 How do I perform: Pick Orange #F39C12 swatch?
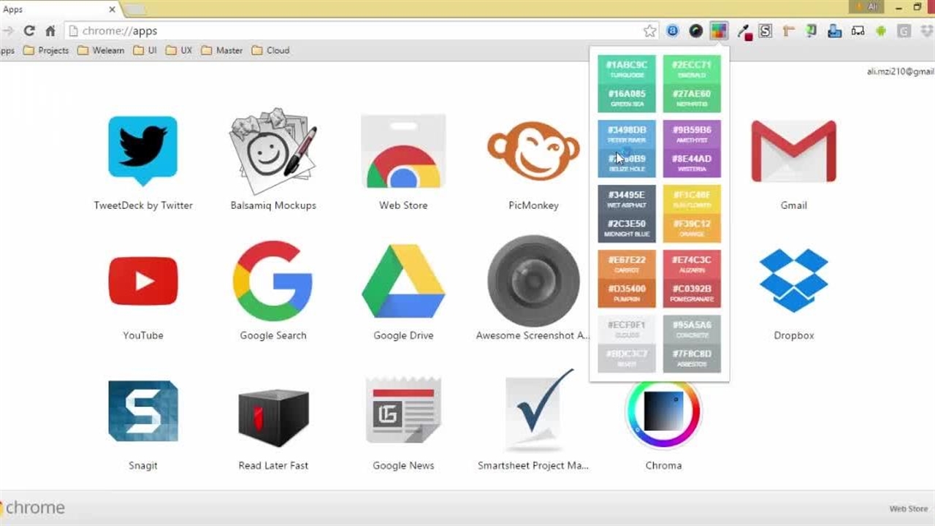coord(692,228)
